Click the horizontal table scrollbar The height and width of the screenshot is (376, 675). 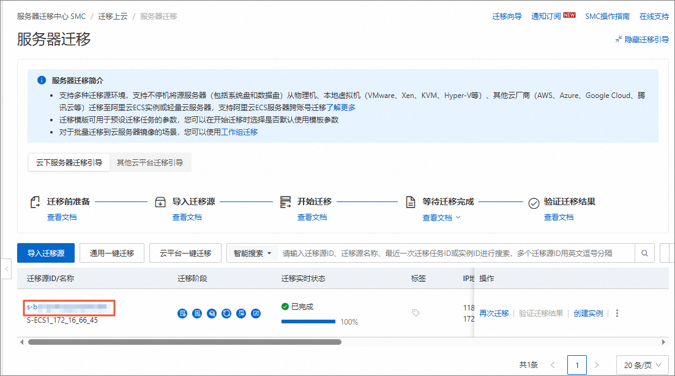click(184, 342)
